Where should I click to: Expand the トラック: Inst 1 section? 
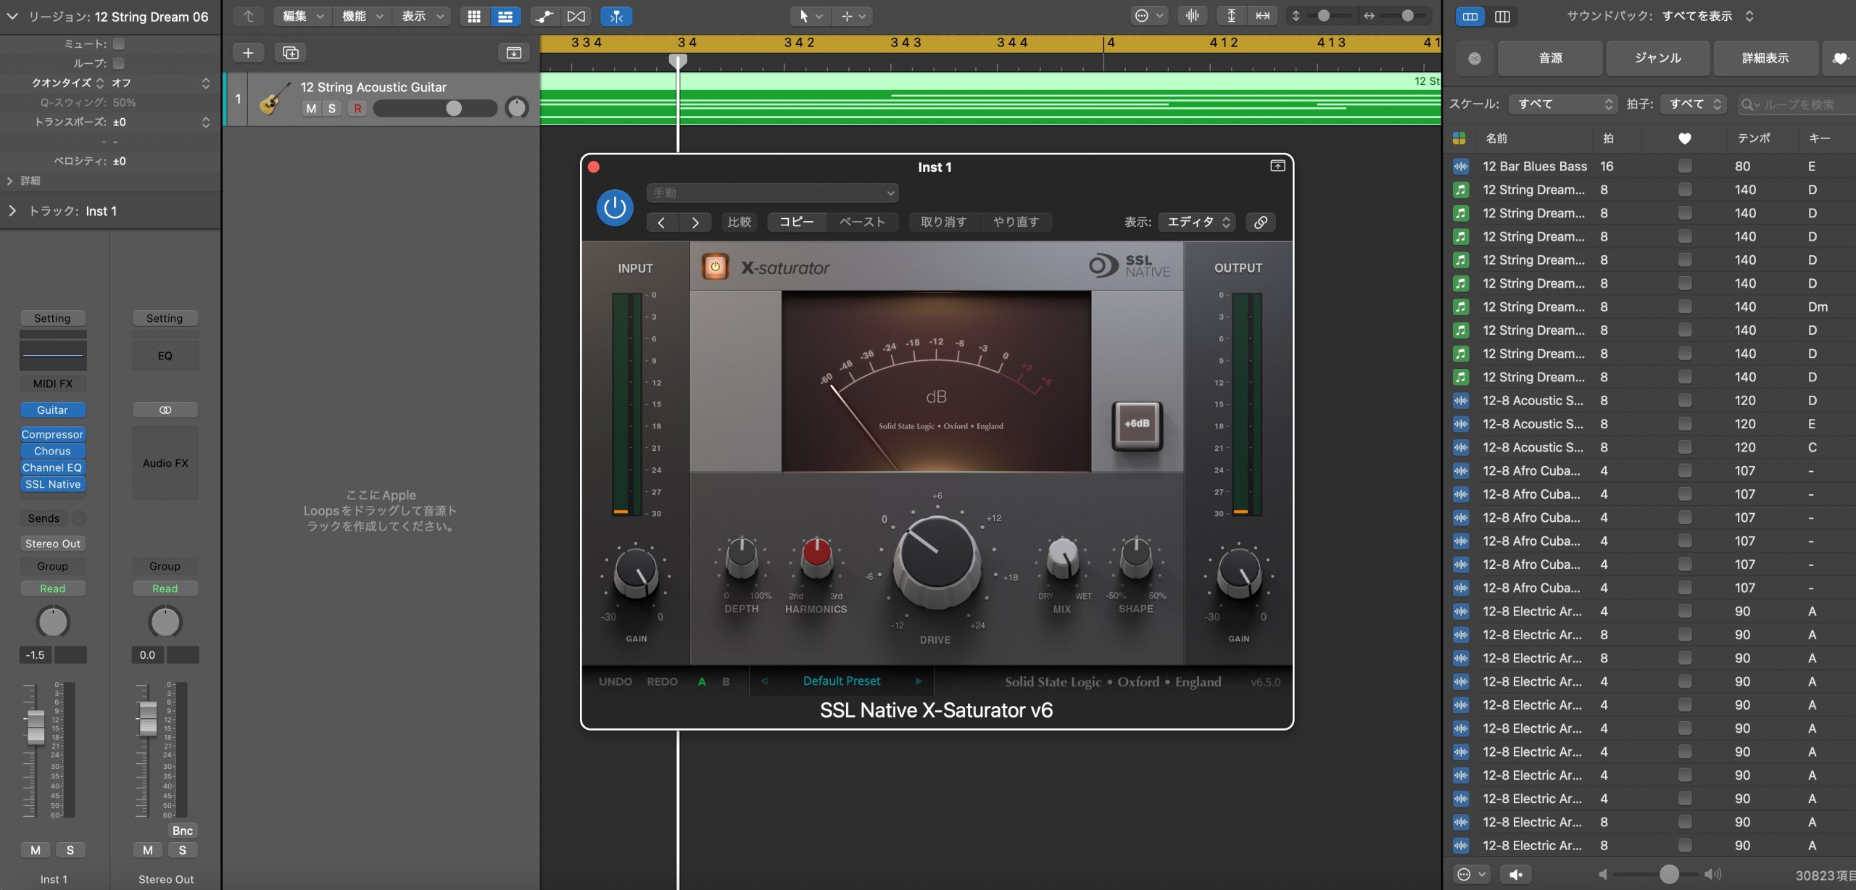(x=12, y=211)
